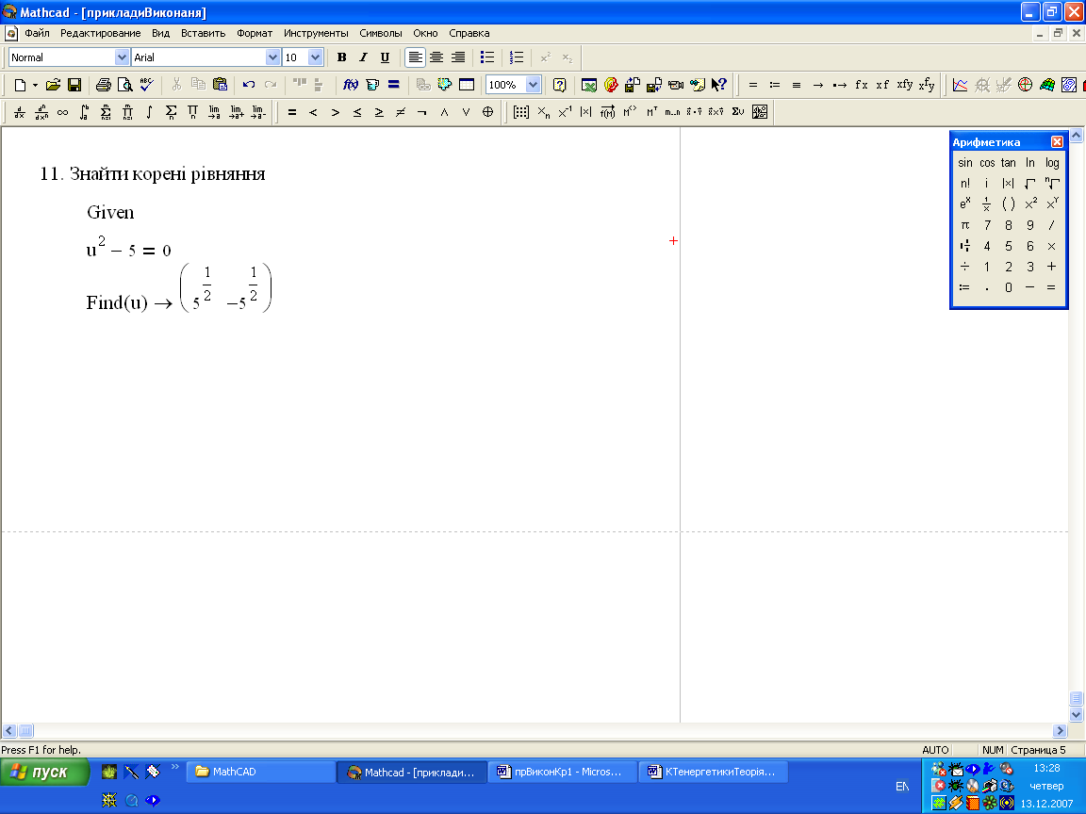The height and width of the screenshot is (814, 1086).
Task: Click the vertical scrollbar down arrow
Action: click(1076, 714)
